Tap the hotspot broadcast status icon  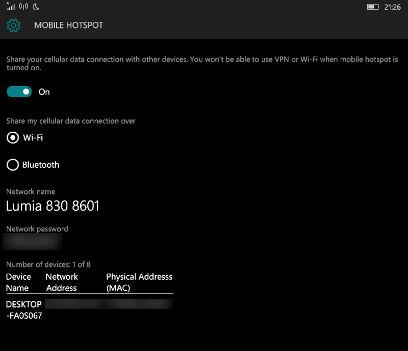(x=23, y=6)
